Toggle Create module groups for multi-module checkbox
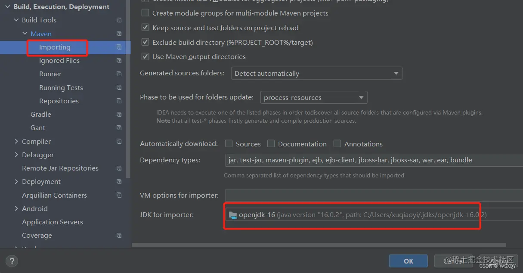The width and height of the screenshot is (523, 273). (145, 13)
